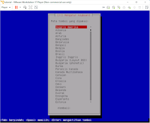Click Send Ctrl+Alt+Del icon

[25, 7]
